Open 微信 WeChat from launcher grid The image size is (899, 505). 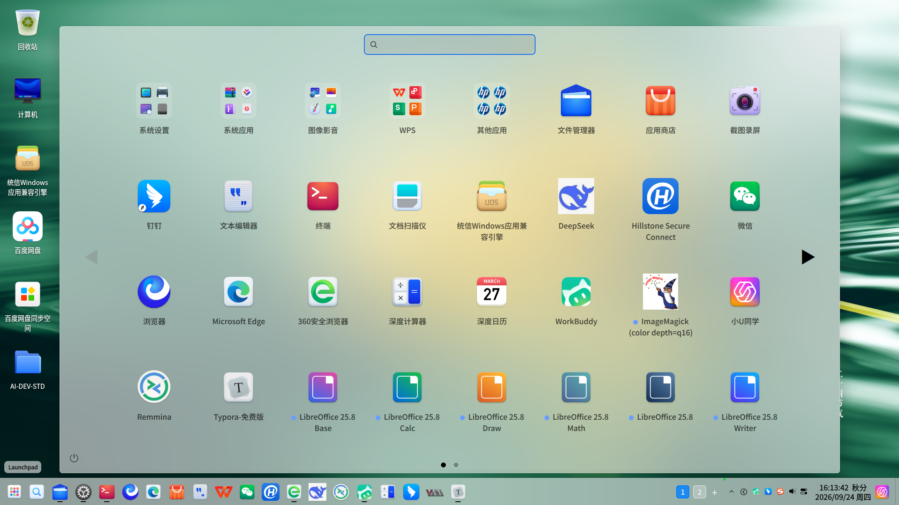pyautogui.click(x=745, y=196)
